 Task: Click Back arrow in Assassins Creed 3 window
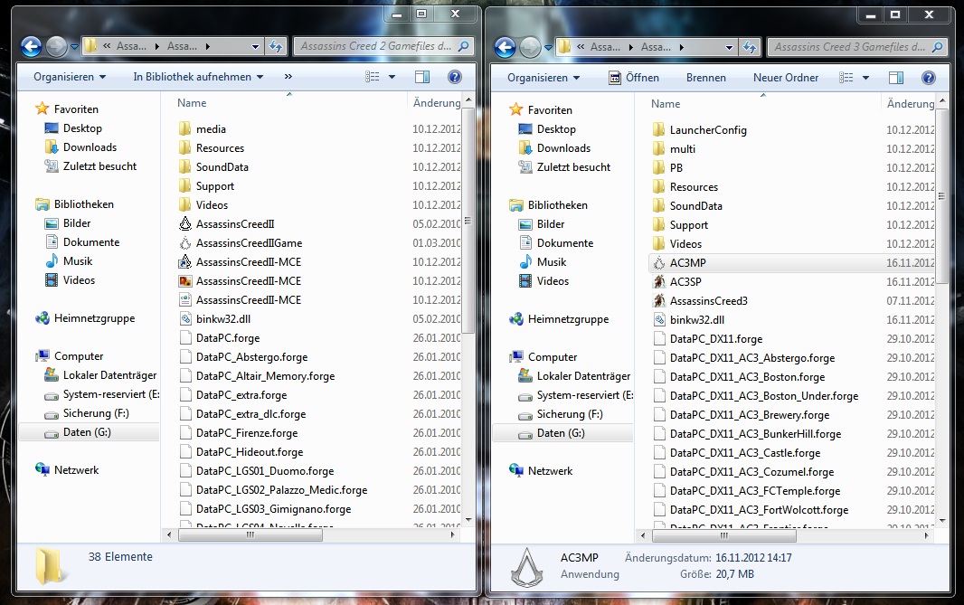(505, 47)
